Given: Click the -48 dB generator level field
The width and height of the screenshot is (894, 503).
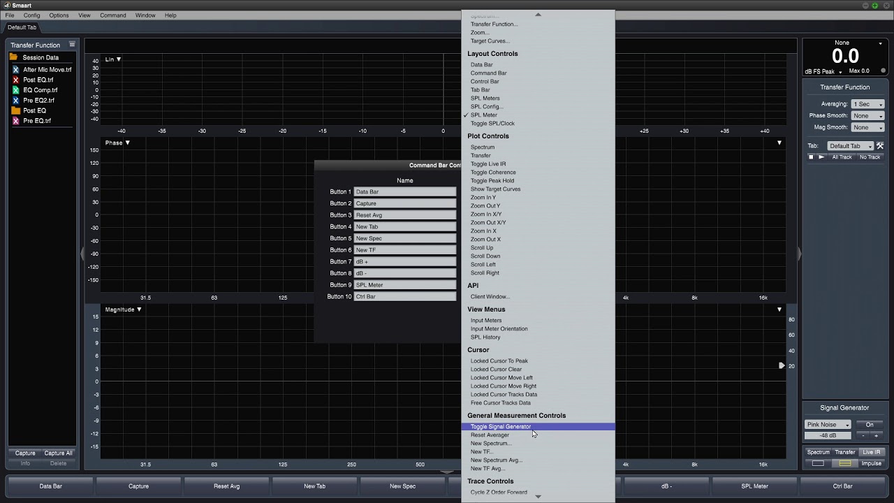Looking at the screenshot, I should (828, 436).
